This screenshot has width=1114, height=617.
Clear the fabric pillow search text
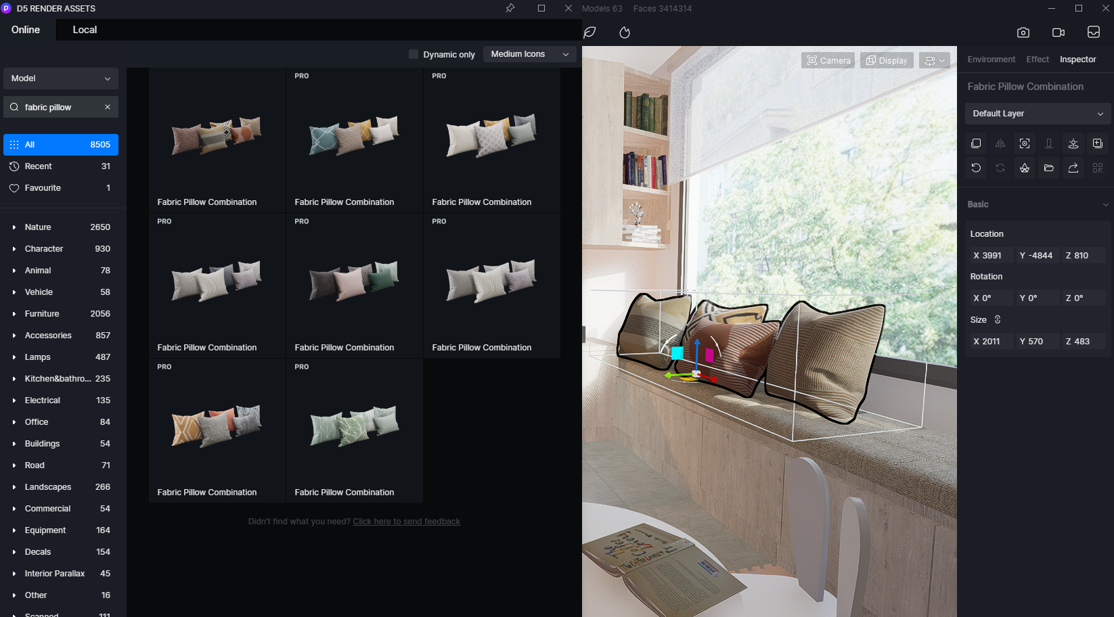point(108,107)
